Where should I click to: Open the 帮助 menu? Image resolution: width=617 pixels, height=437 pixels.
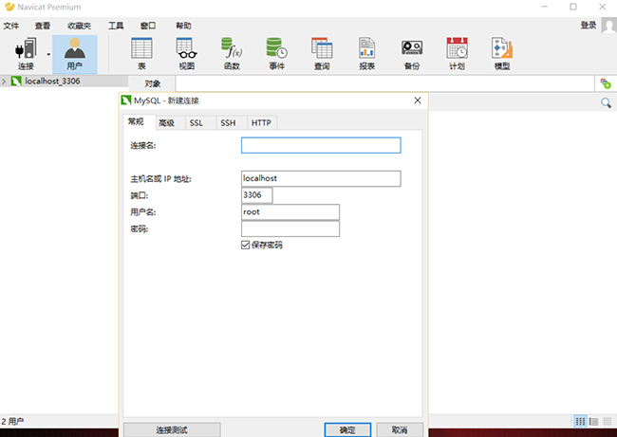[x=183, y=26]
